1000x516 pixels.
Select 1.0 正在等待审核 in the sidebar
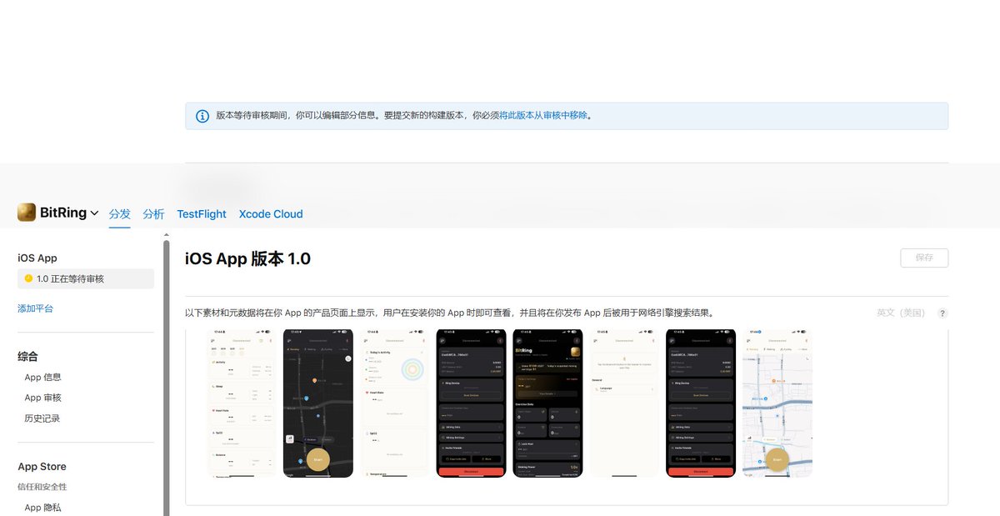click(86, 278)
